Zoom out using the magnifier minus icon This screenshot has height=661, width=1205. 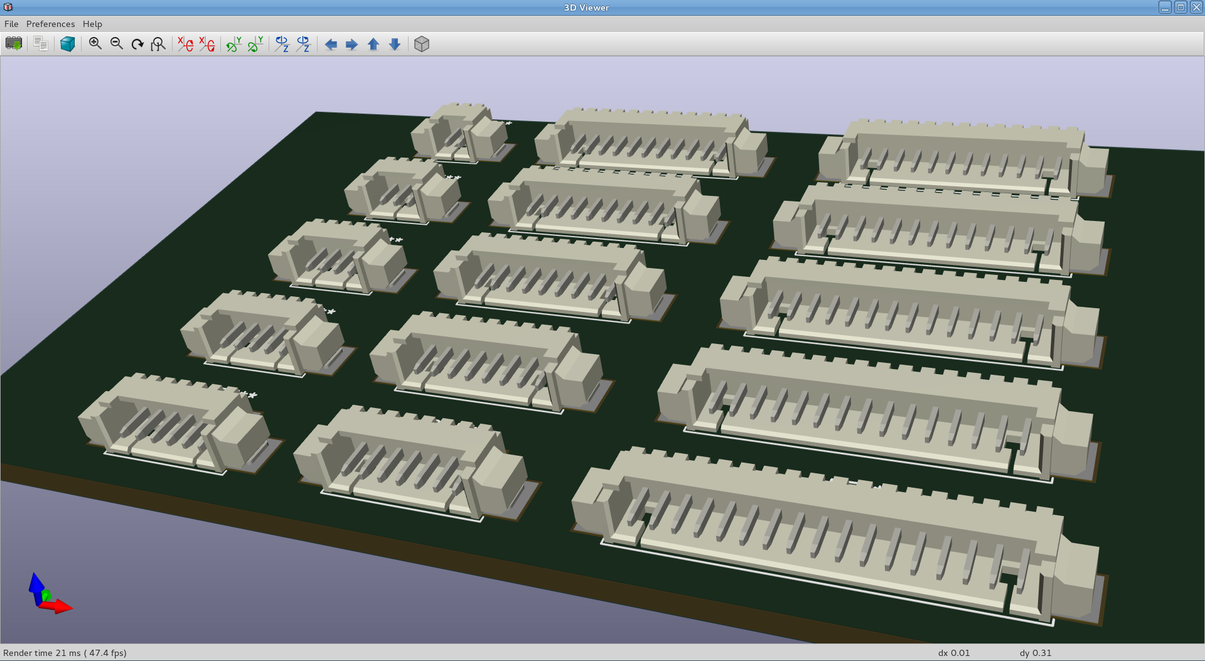117,44
